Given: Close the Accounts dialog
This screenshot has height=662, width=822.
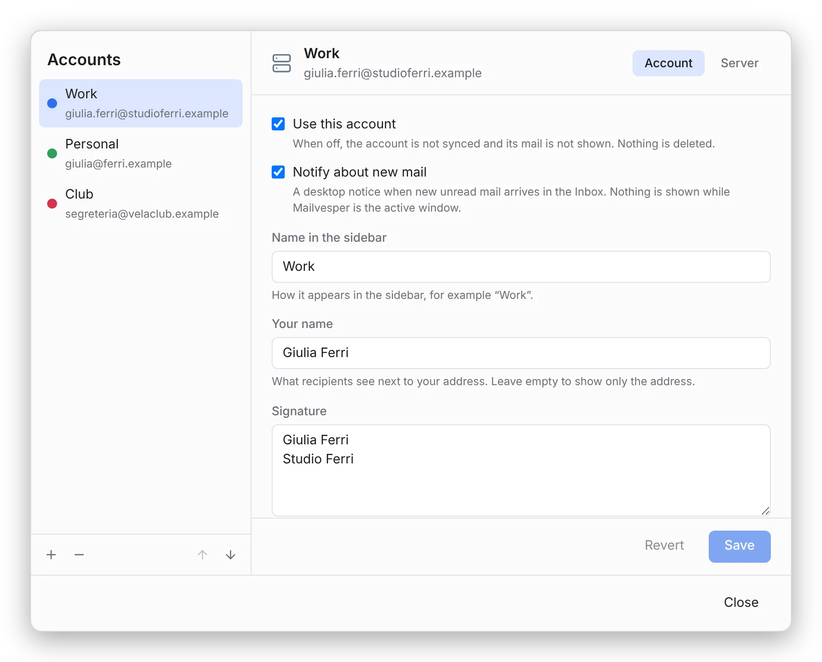Looking at the screenshot, I should tap(741, 602).
